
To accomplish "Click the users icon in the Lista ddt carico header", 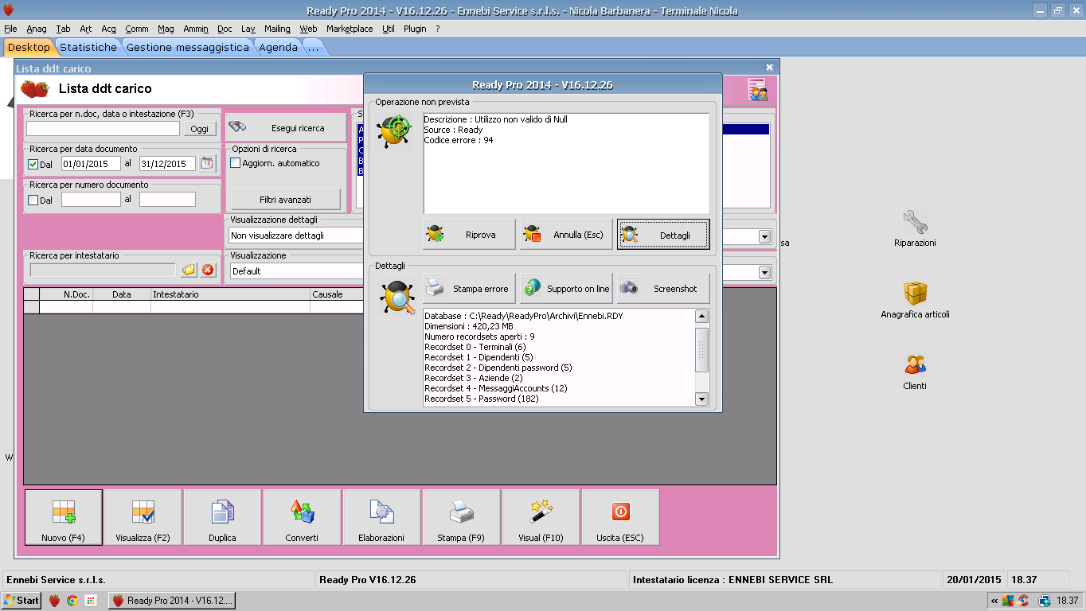I will click(757, 89).
